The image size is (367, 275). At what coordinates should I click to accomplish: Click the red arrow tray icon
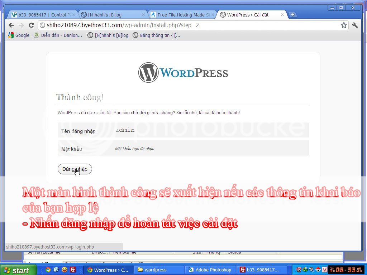click(318, 270)
